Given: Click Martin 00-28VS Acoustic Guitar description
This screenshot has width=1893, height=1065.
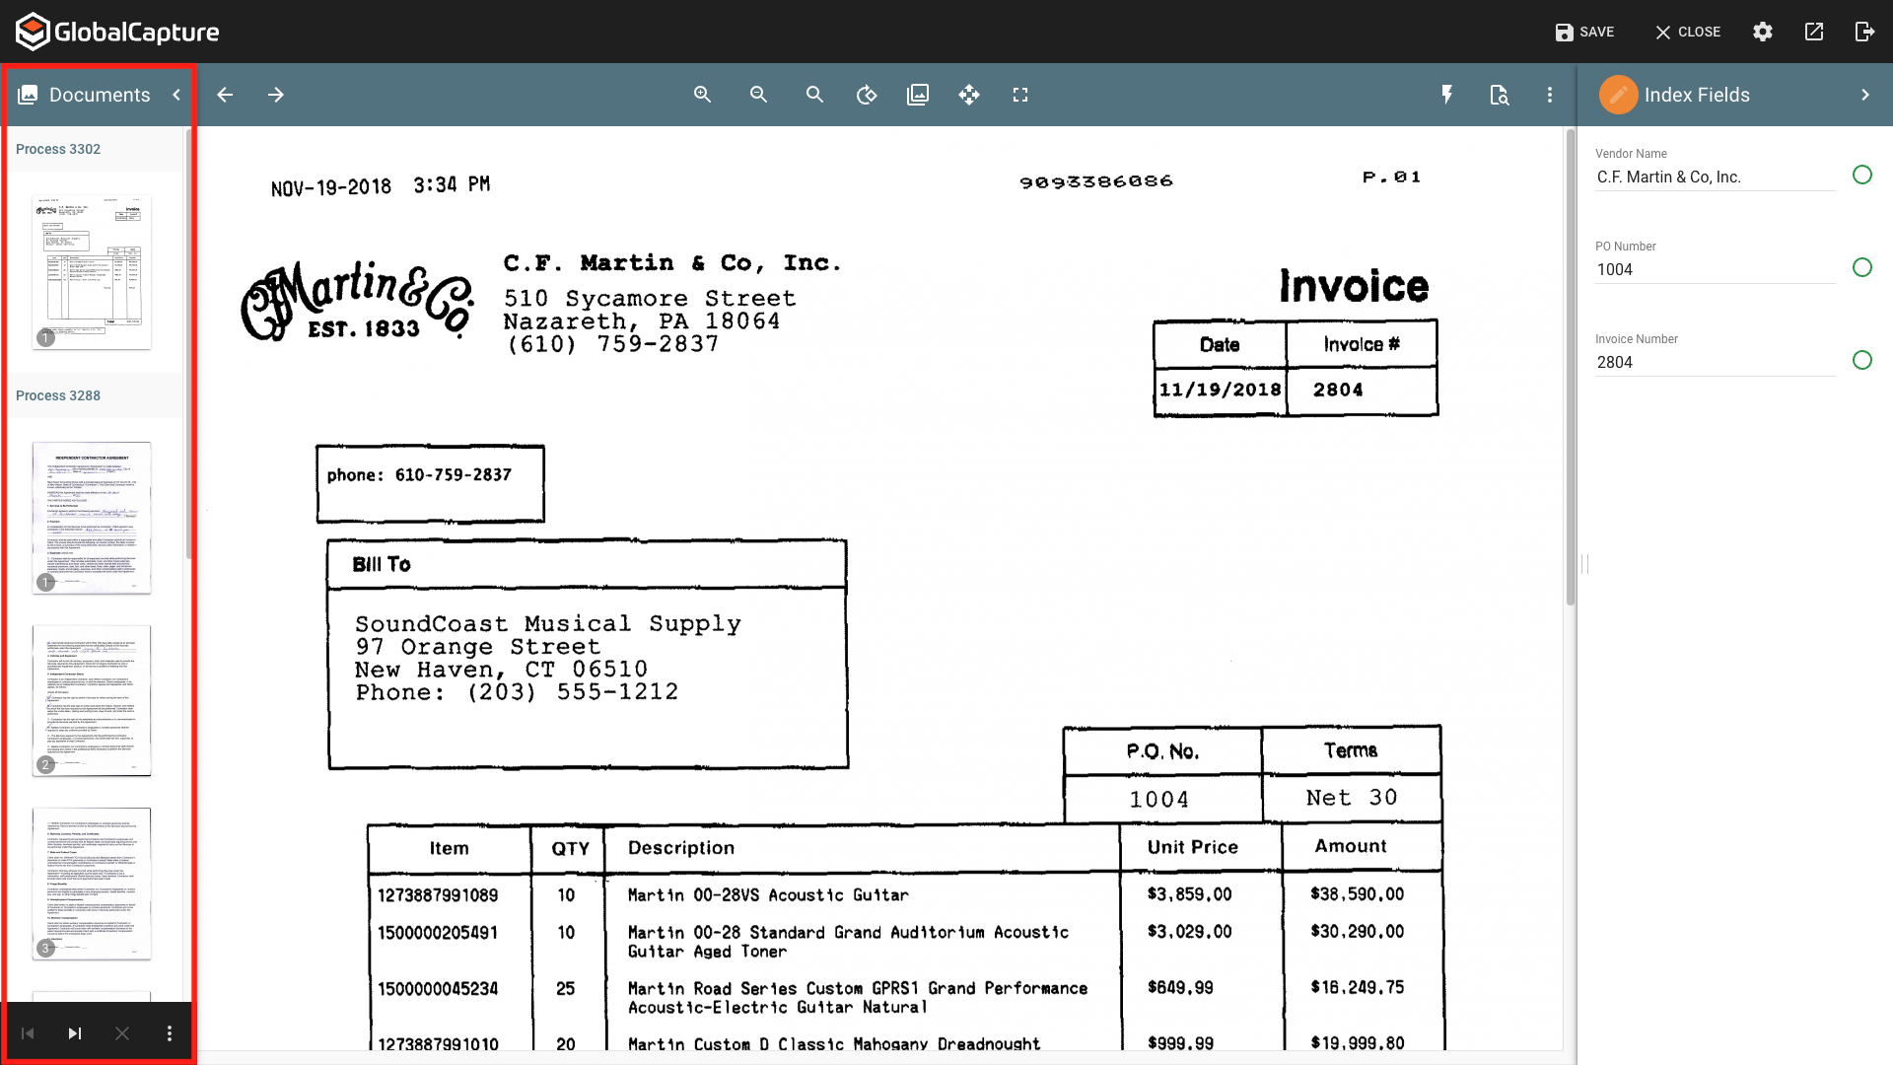Looking at the screenshot, I should 768,895.
